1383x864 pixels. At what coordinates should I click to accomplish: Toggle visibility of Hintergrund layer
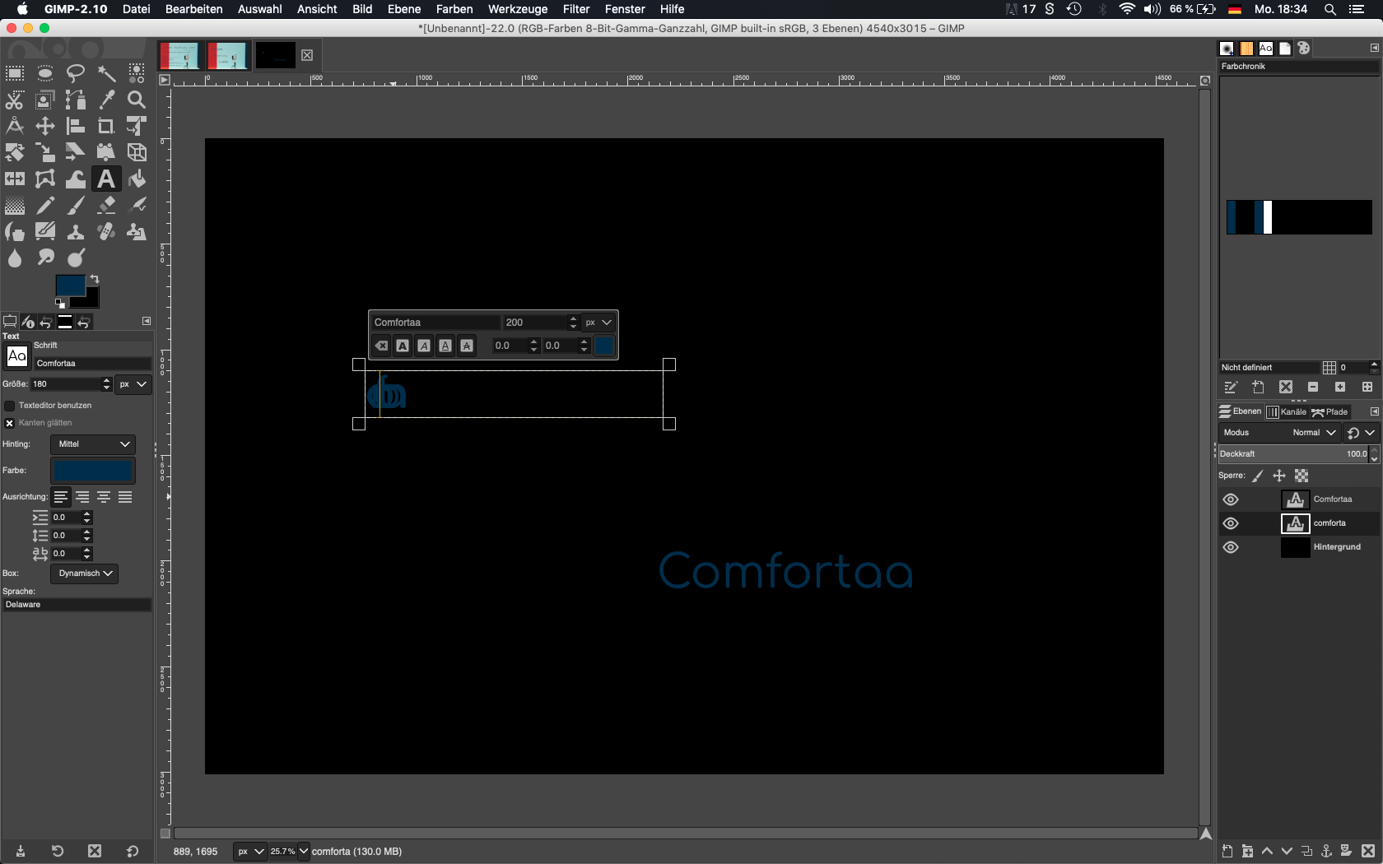coord(1231,547)
